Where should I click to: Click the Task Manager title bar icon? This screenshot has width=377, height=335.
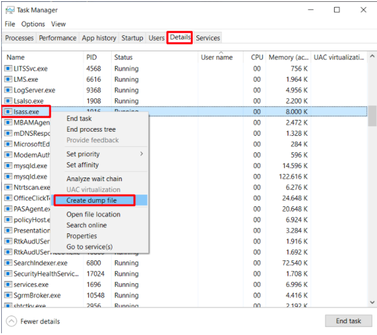click(9, 10)
